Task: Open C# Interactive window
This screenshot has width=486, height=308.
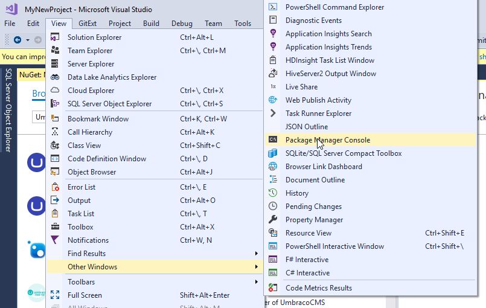Action: click(371, 273)
